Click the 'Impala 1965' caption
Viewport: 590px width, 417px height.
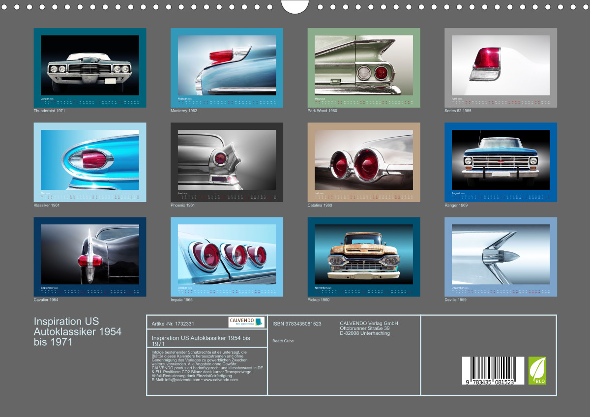(181, 299)
